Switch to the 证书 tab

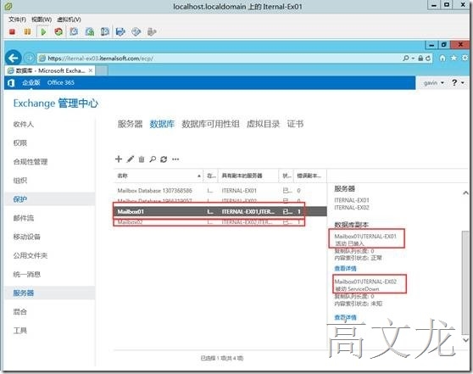click(295, 124)
